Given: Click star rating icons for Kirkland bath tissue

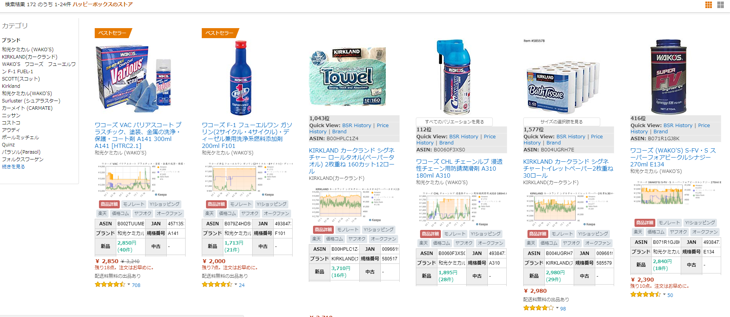Looking at the screenshot, I should 539,308.
